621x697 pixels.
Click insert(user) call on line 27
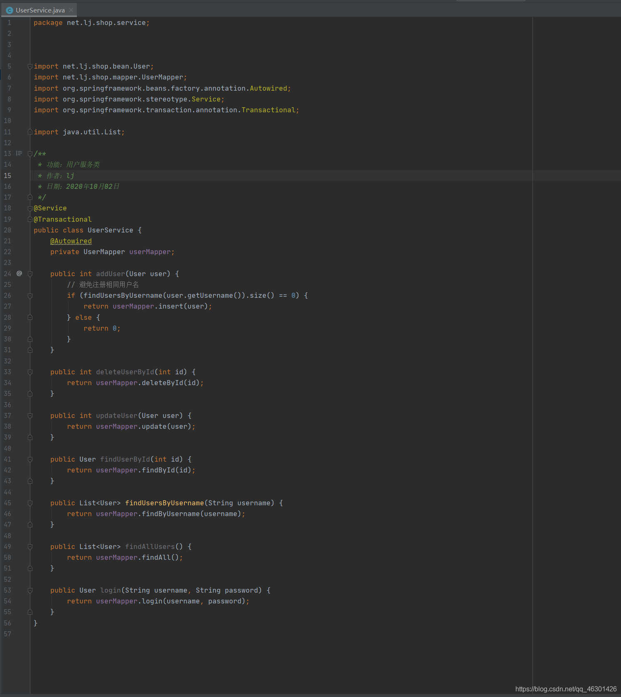[x=183, y=306]
